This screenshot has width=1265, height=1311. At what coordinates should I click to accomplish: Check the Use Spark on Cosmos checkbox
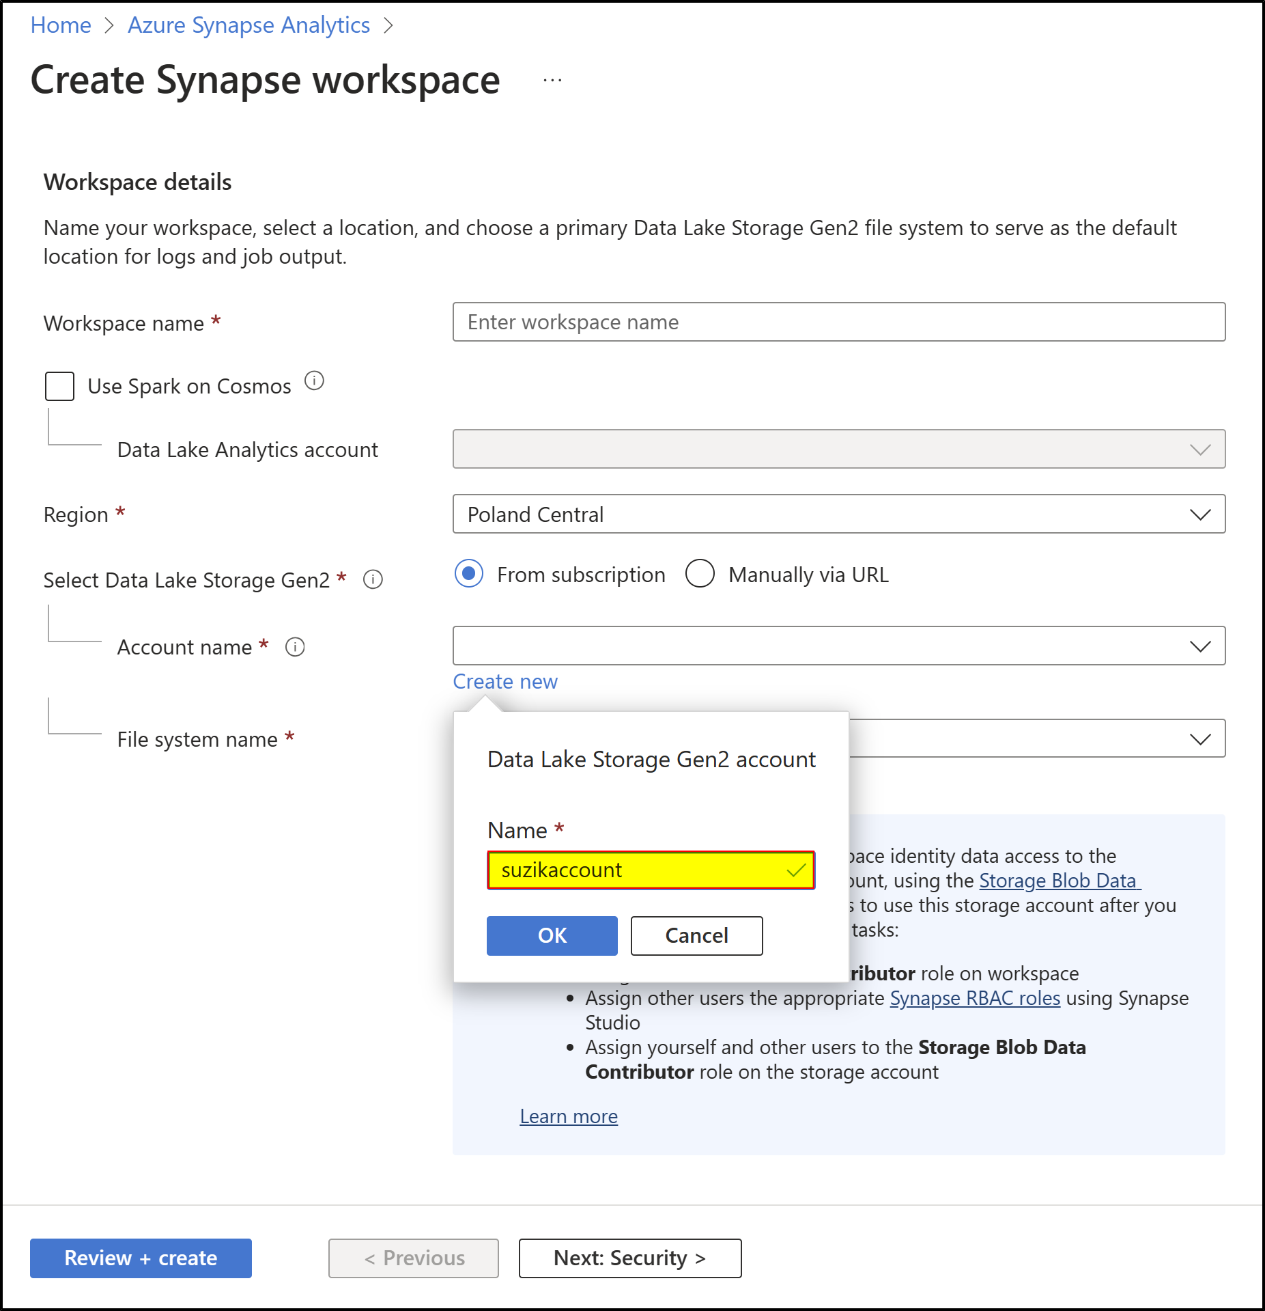click(60, 386)
